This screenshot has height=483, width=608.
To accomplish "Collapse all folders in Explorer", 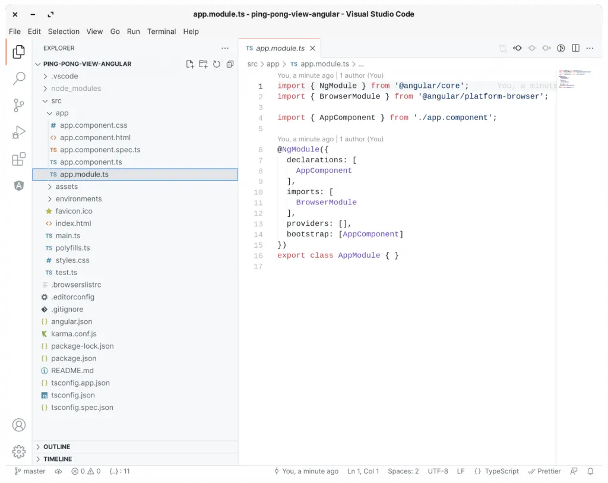I will coord(230,64).
